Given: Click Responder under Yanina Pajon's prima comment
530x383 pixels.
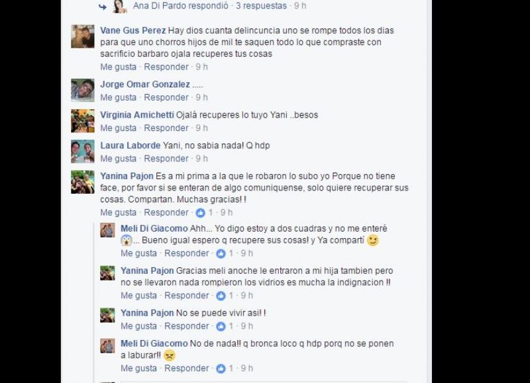Looking at the screenshot, I should click(x=166, y=212).
